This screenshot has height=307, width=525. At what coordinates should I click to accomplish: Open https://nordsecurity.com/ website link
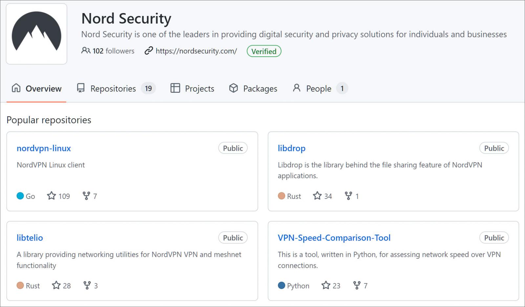pos(196,51)
